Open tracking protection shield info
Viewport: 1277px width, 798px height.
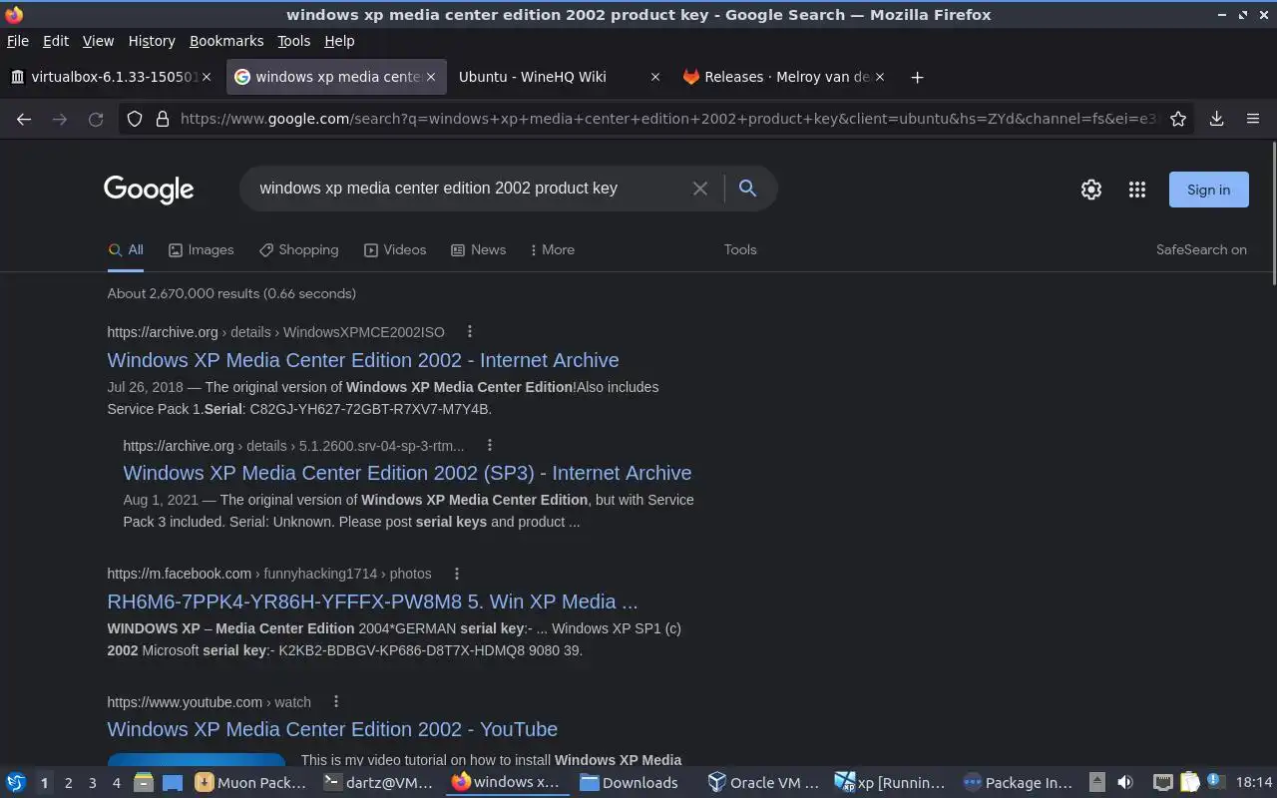pyautogui.click(x=135, y=119)
